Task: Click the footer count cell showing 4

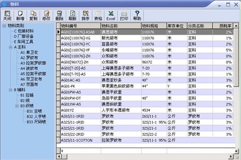Action: click(81, 151)
